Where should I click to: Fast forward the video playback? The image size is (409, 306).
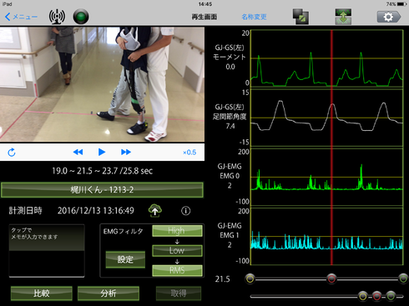[x=126, y=152]
